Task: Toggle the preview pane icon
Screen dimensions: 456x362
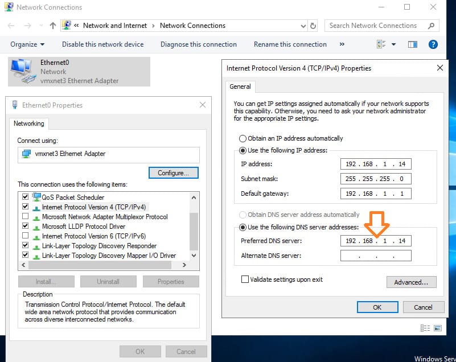Action: click(413, 44)
